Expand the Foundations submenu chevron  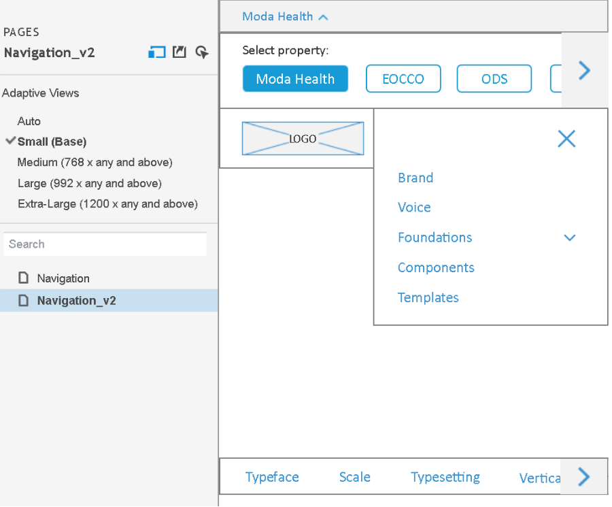(x=569, y=238)
